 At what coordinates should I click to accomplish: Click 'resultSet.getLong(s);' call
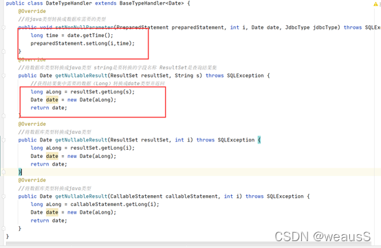point(102,92)
